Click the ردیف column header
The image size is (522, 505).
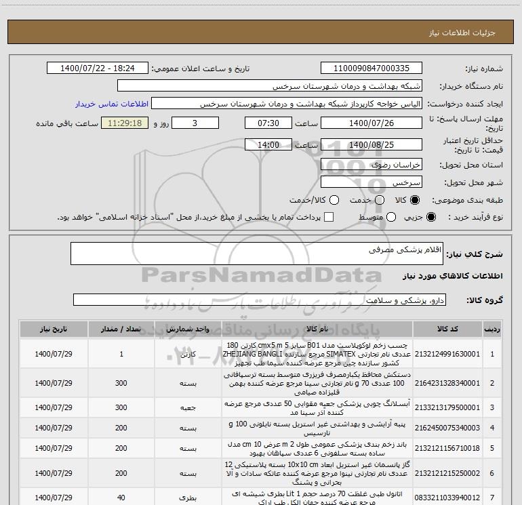tap(492, 329)
